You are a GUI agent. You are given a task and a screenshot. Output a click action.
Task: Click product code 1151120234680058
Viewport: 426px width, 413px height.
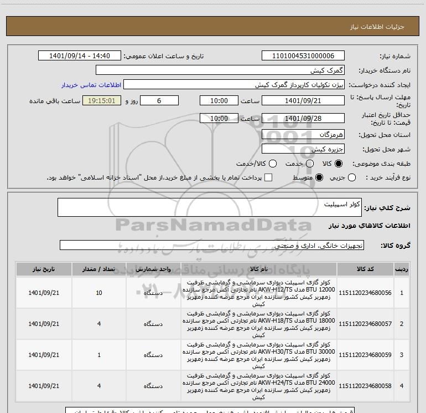pos(365,386)
